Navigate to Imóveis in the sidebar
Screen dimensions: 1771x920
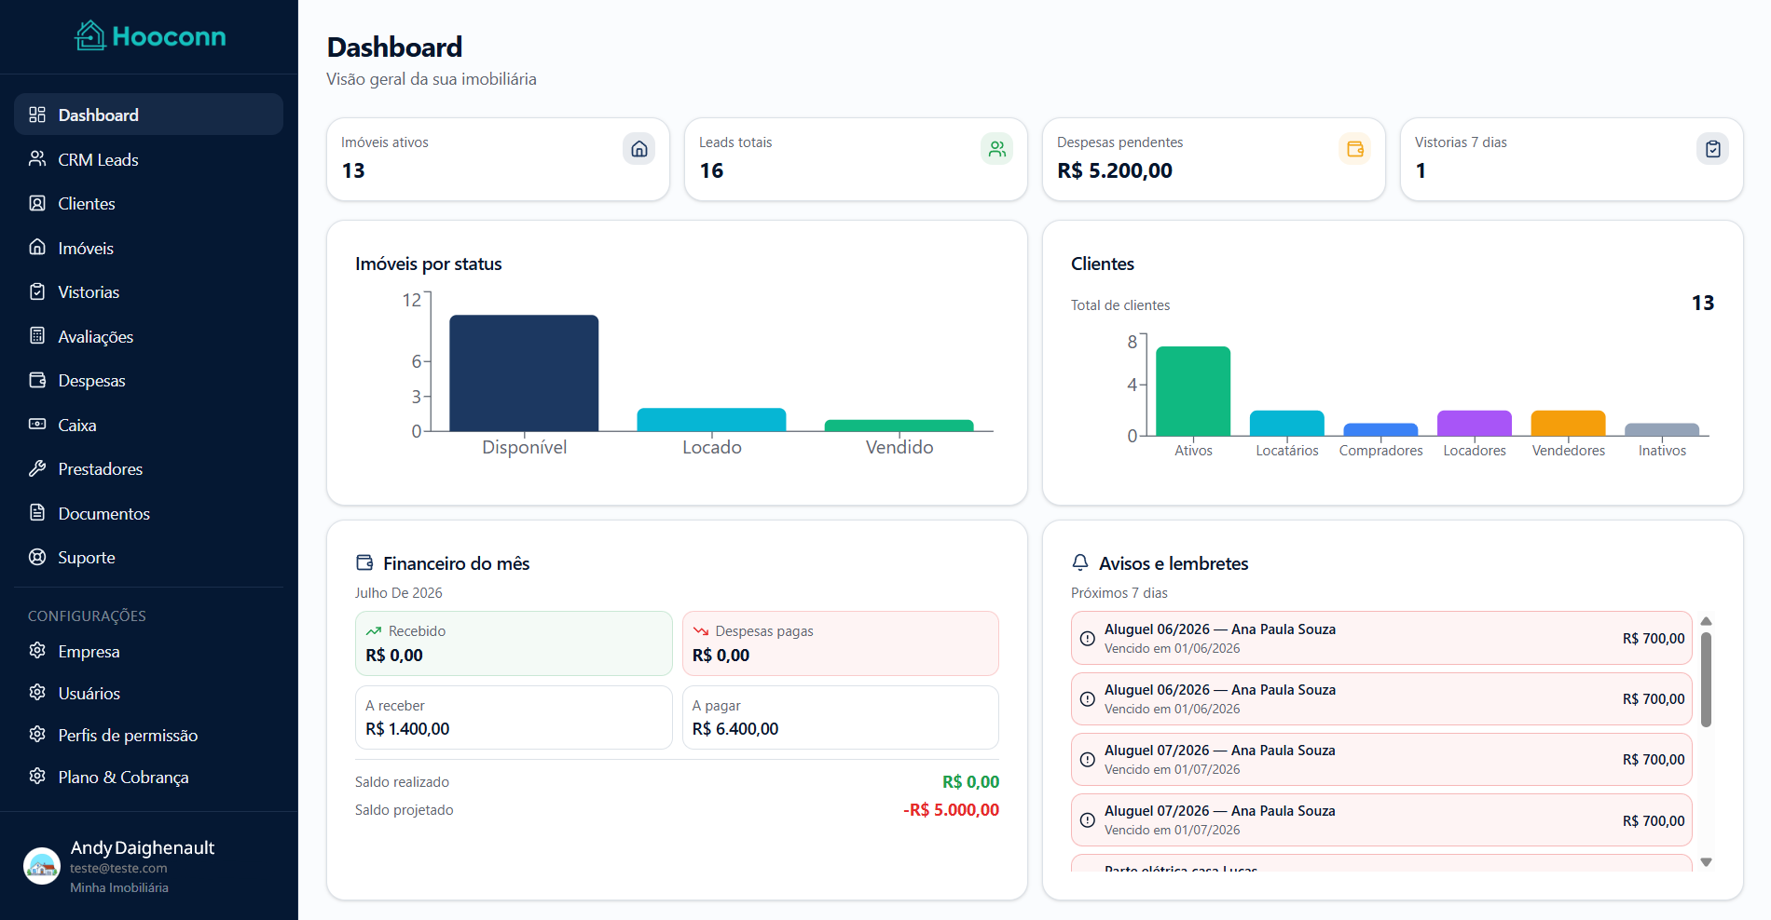click(x=148, y=248)
